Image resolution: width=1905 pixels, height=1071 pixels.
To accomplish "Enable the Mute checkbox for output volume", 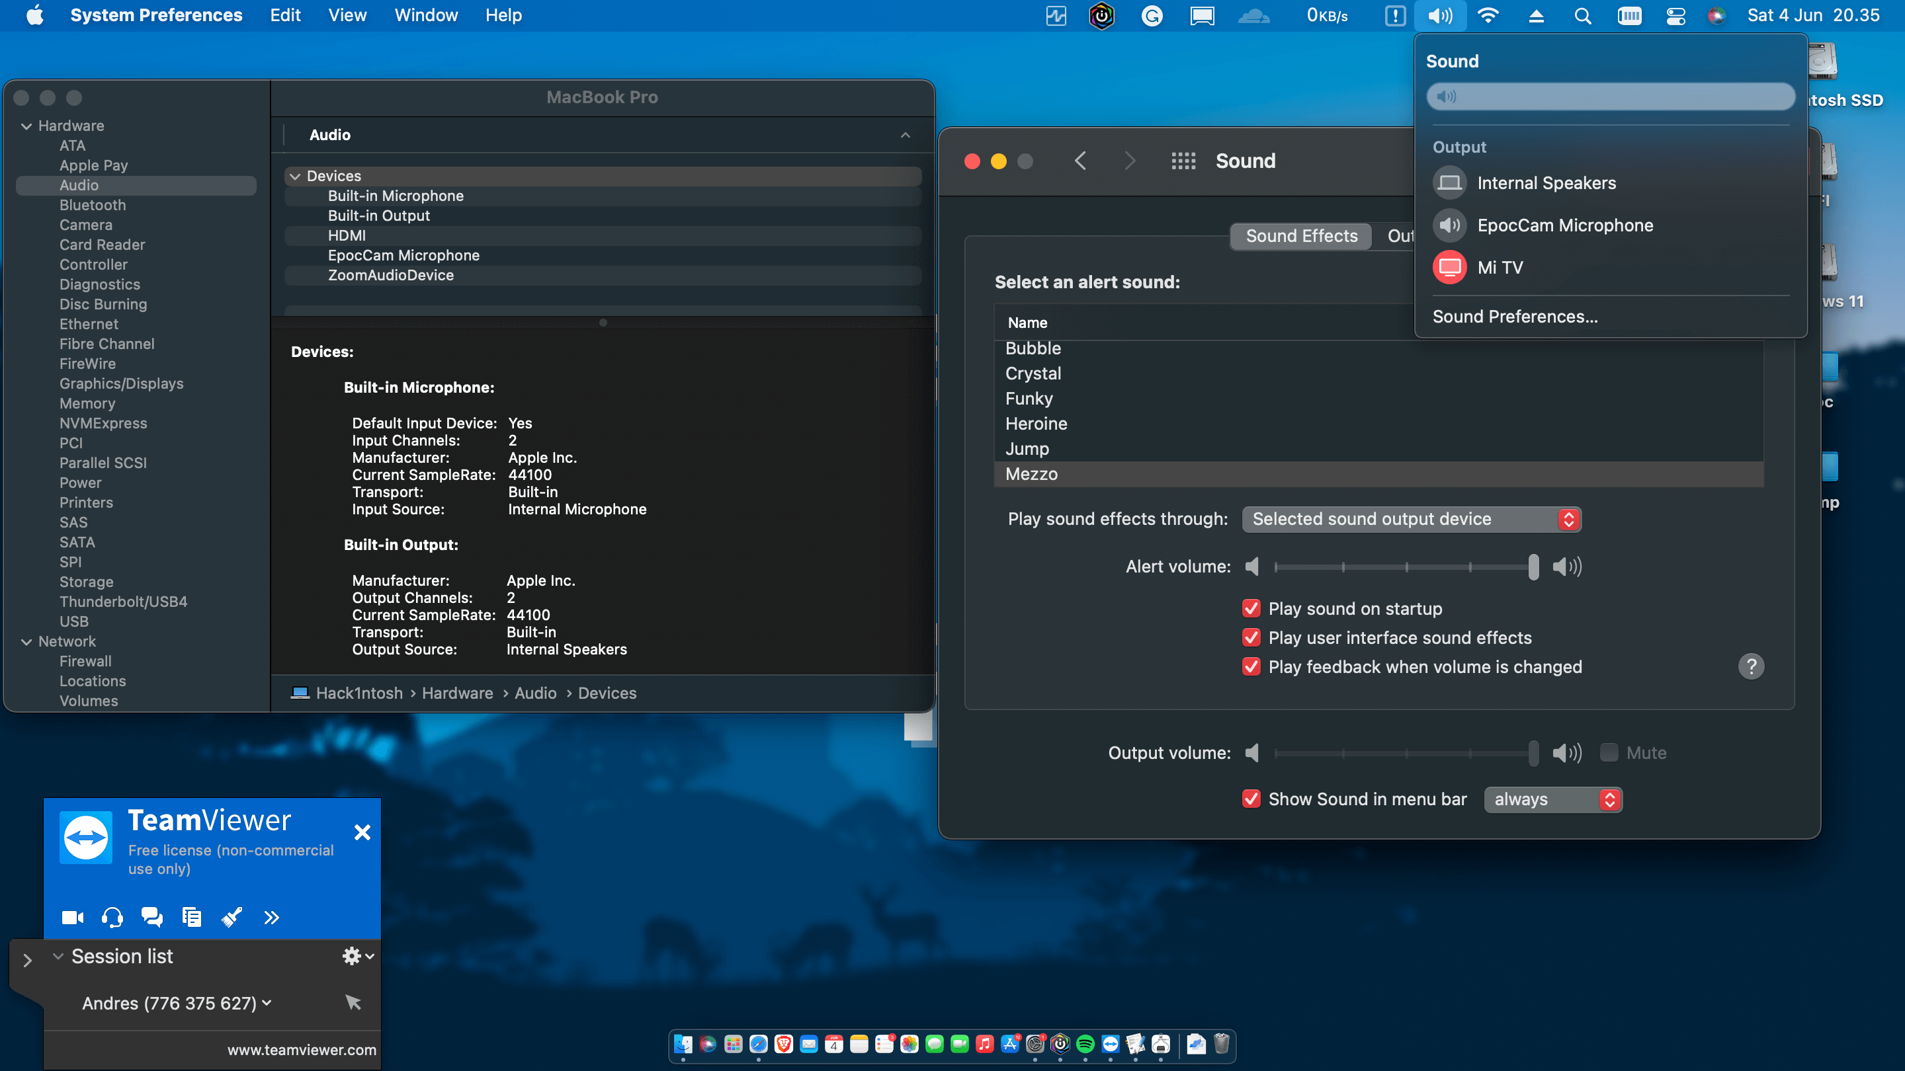I will [1609, 752].
